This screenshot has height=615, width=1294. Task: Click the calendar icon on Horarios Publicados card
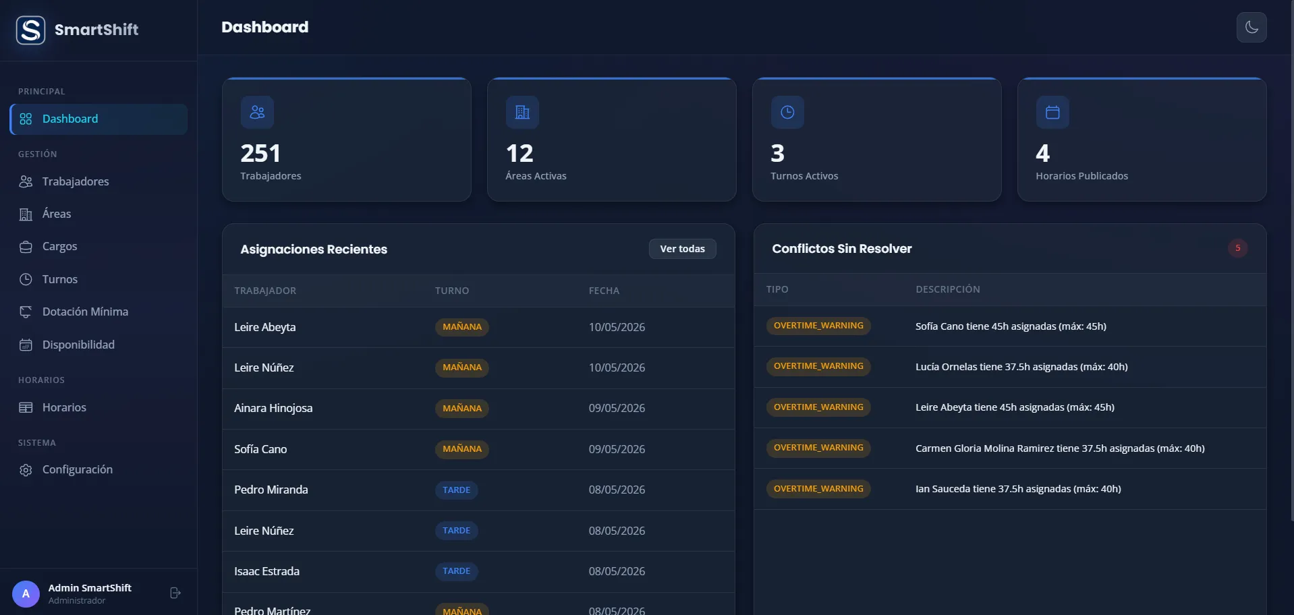(x=1052, y=112)
